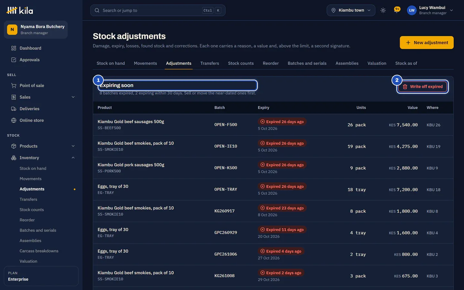Open the Stock counts tab
The image size is (464, 290).
pos(241,63)
